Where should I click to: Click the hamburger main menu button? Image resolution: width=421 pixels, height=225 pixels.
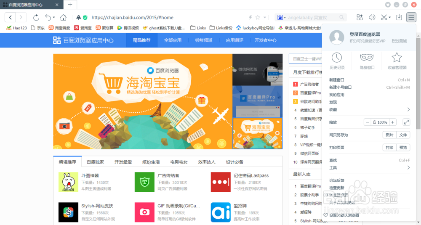click(411, 17)
